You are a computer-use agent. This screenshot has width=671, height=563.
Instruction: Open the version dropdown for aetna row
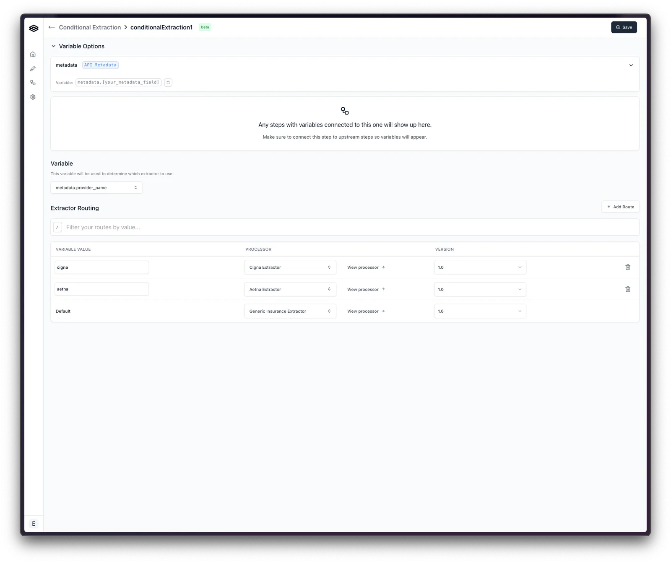(x=480, y=289)
